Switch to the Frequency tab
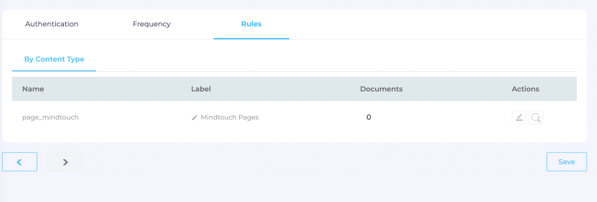This screenshot has height=202, width=597. [x=151, y=24]
